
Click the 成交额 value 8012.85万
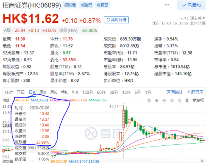130,46
